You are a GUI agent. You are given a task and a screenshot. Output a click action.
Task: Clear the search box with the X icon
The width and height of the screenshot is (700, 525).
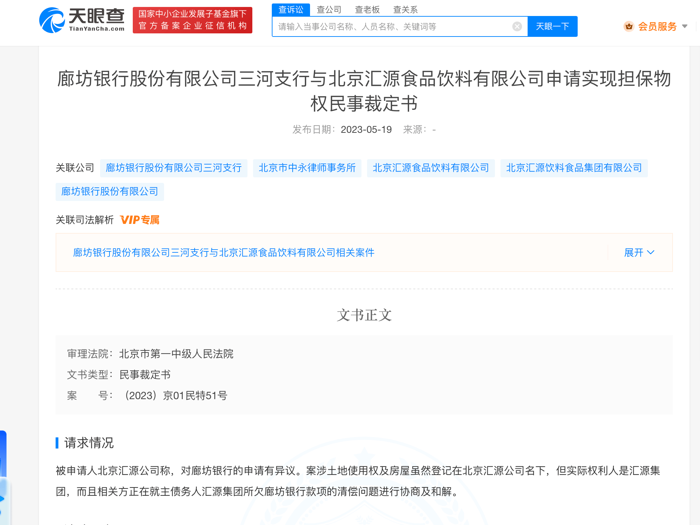517,26
